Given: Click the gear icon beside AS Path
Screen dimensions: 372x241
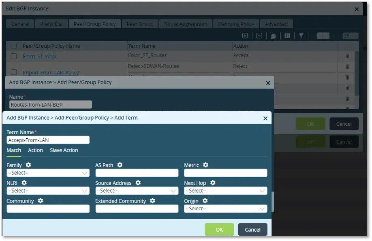Looking at the screenshot, I should [x=120, y=165].
